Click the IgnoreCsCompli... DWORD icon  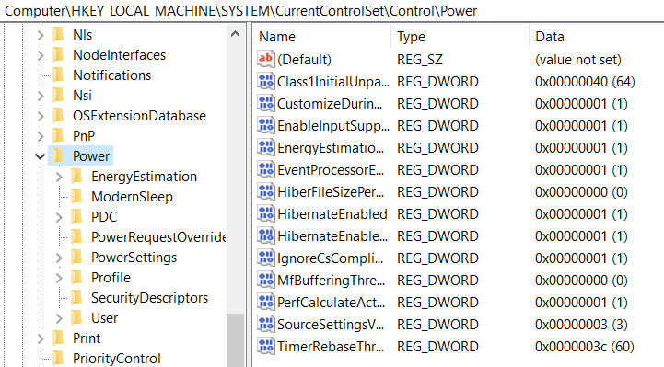tap(266, 258)
